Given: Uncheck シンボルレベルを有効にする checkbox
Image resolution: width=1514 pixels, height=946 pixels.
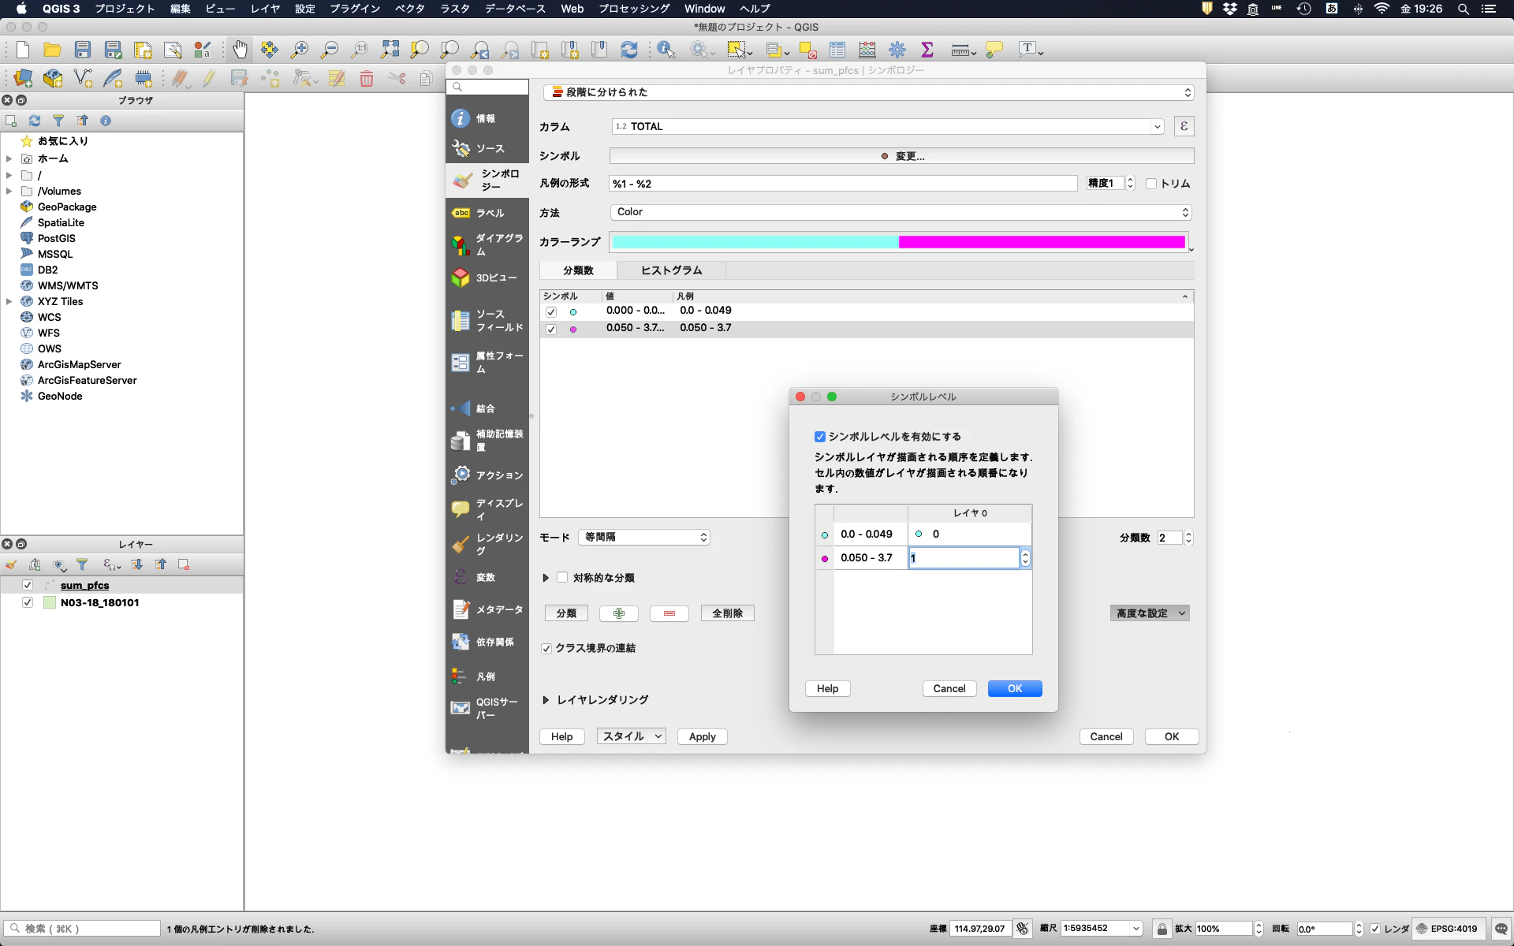Looking at the screenshot, I should coord(820,437).
